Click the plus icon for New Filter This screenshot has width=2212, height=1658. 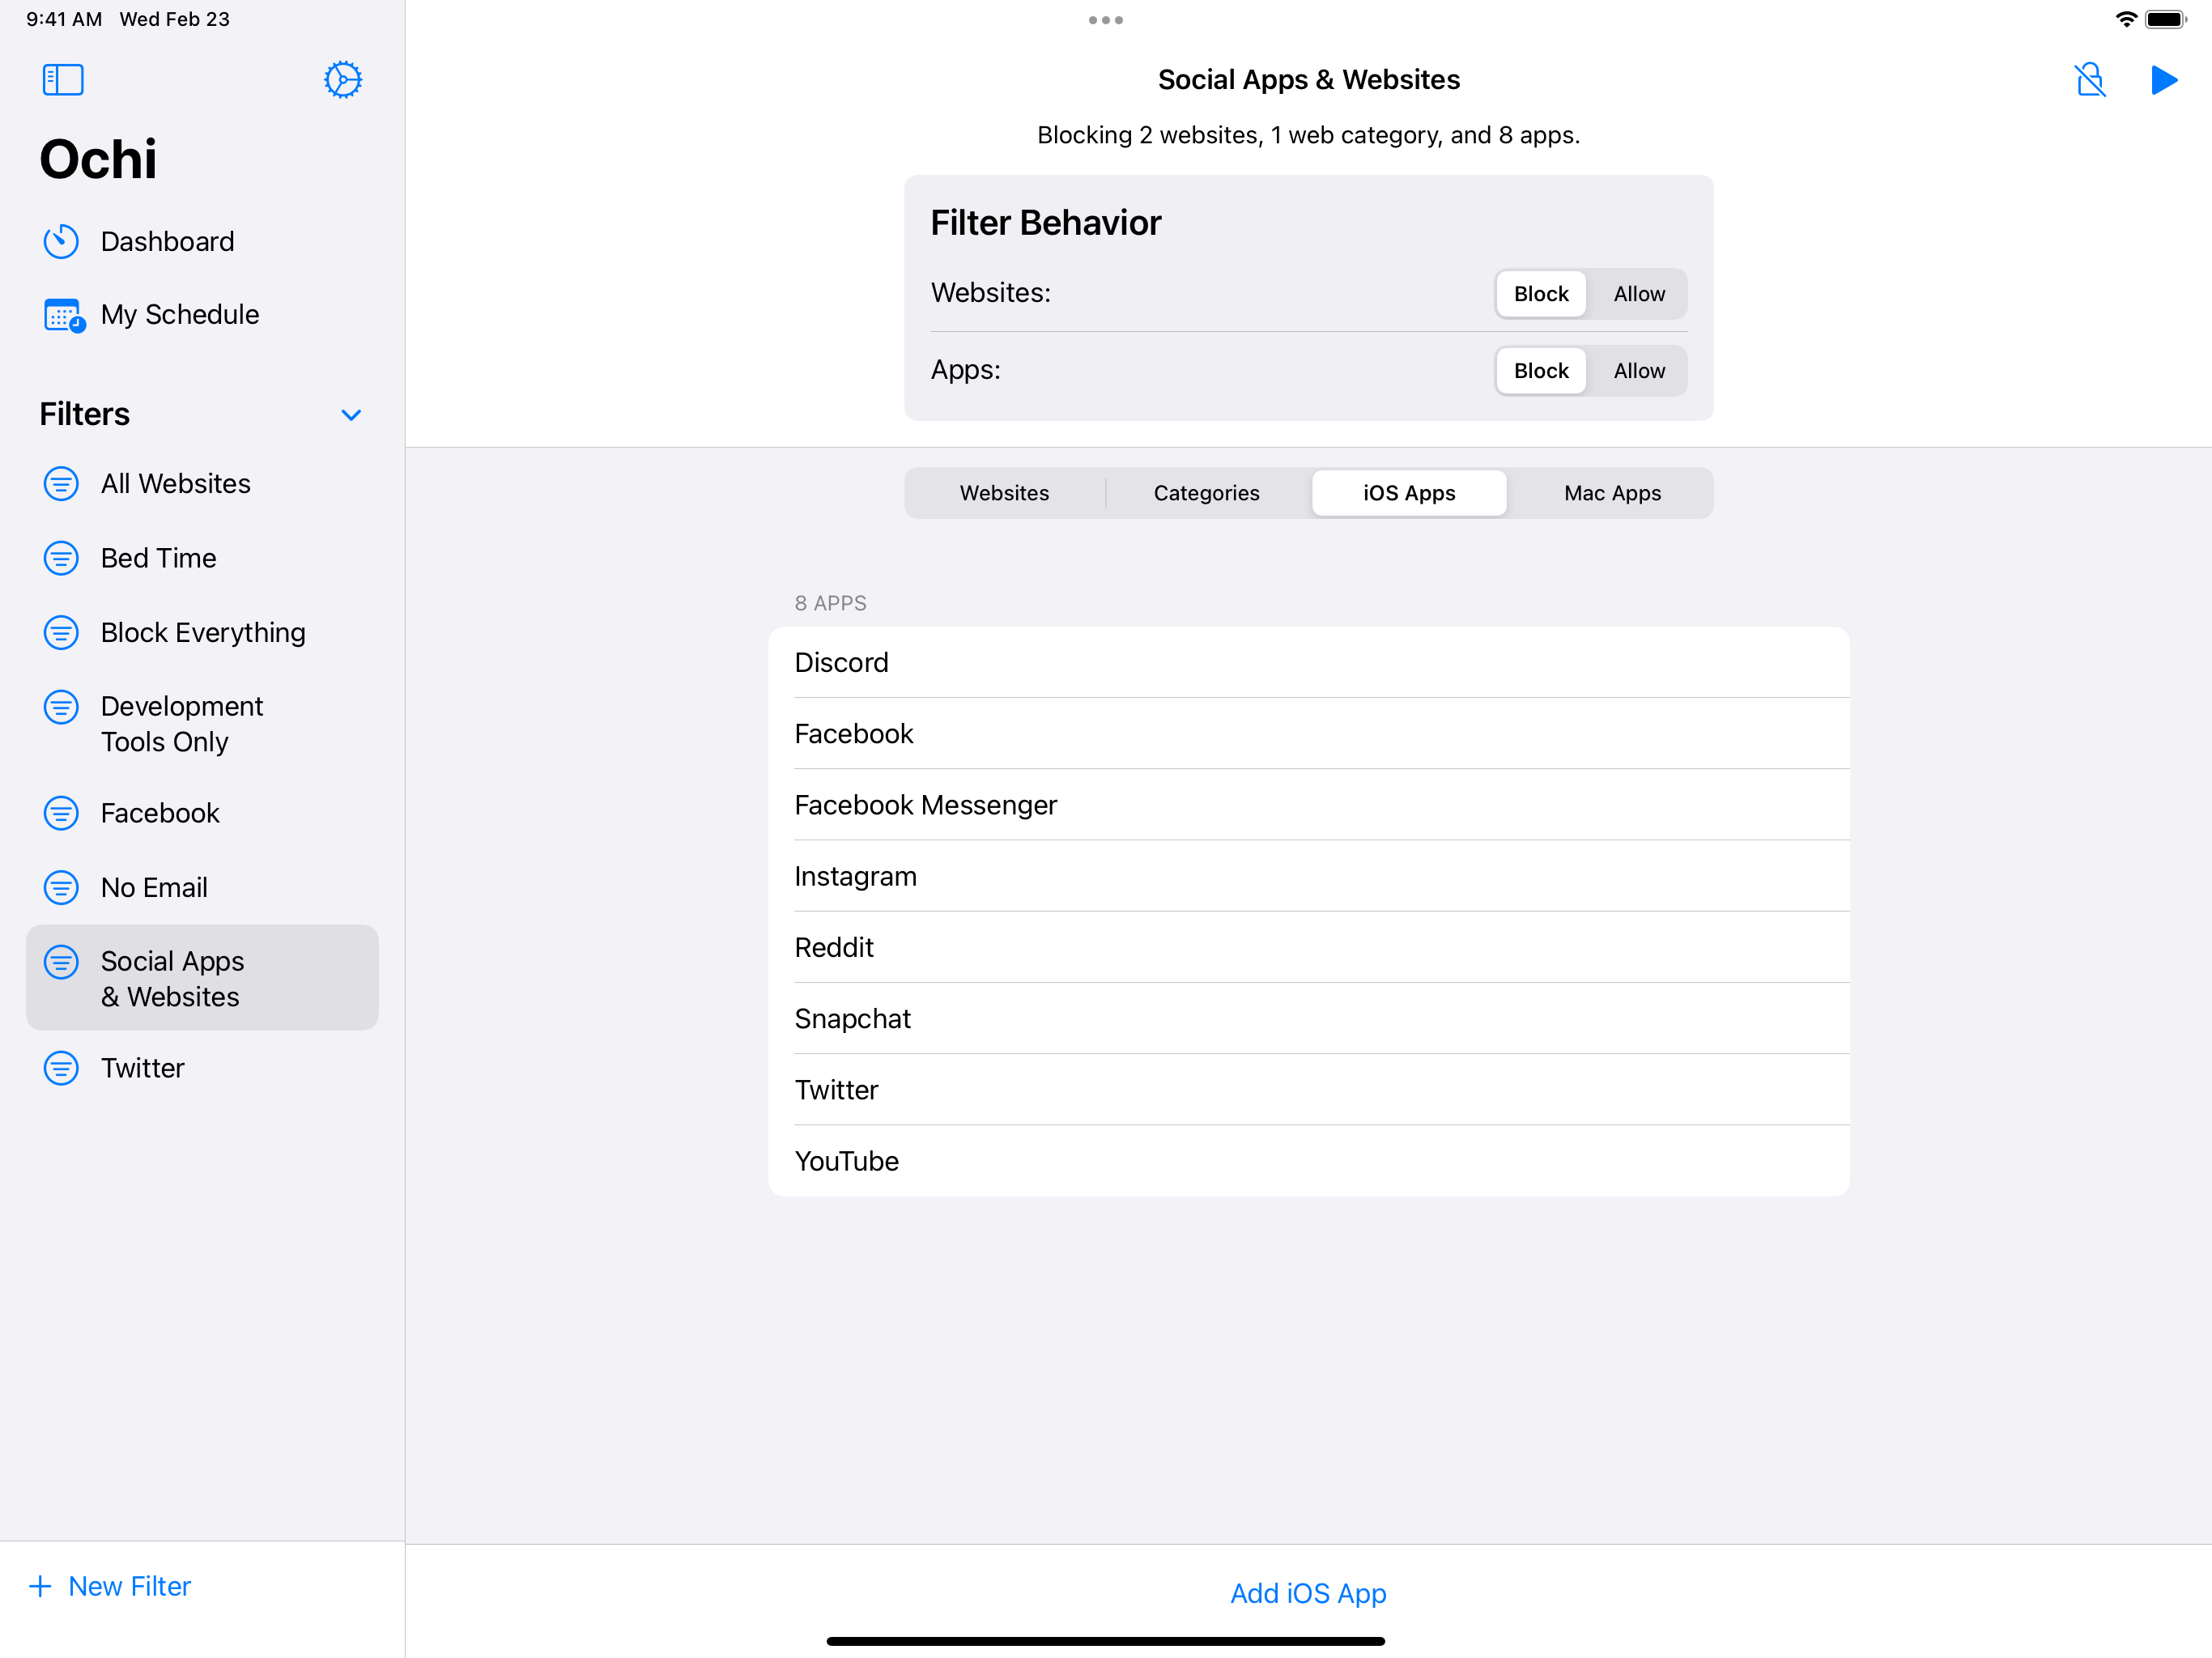[40, 1586]
